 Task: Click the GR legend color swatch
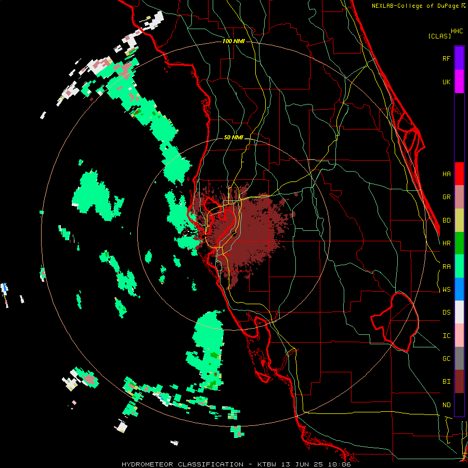tap(459, 197)
